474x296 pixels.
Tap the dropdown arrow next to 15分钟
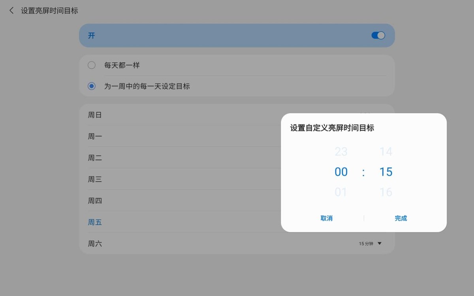click(x=380, y=244)
